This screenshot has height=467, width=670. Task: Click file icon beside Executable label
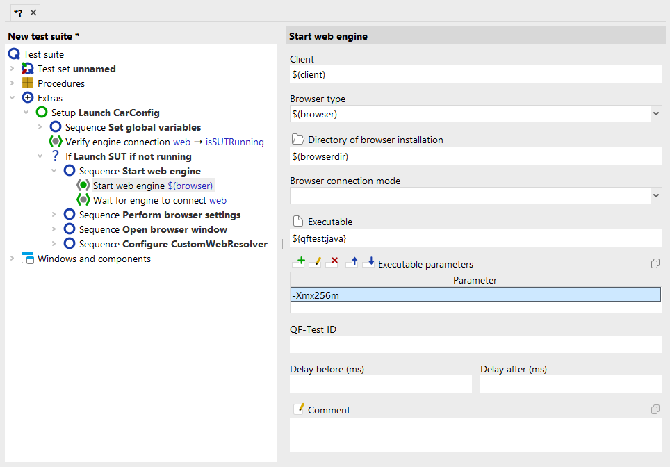298,222
